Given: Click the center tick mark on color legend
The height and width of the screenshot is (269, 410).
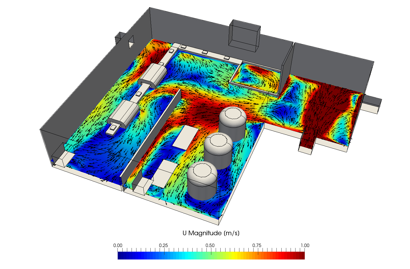Looking at the screenshot, I should 211,250.
